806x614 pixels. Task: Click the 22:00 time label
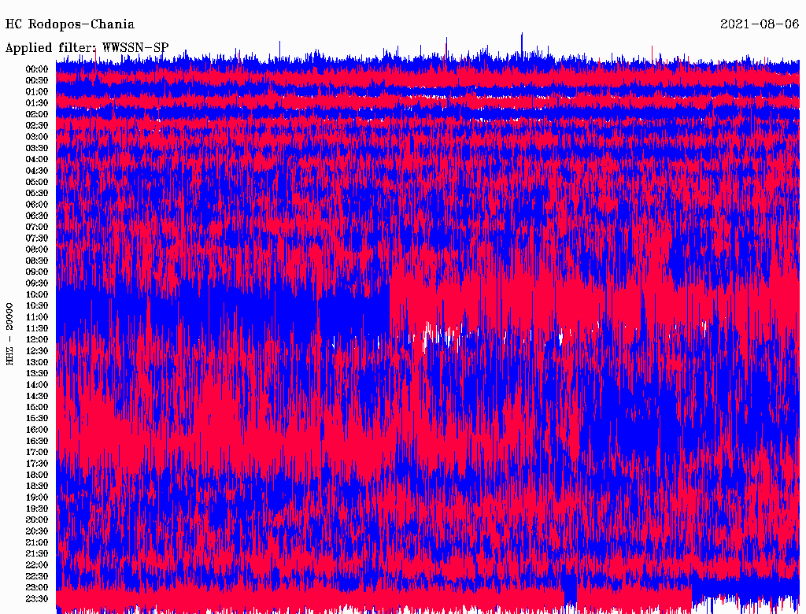click(37, 564)
